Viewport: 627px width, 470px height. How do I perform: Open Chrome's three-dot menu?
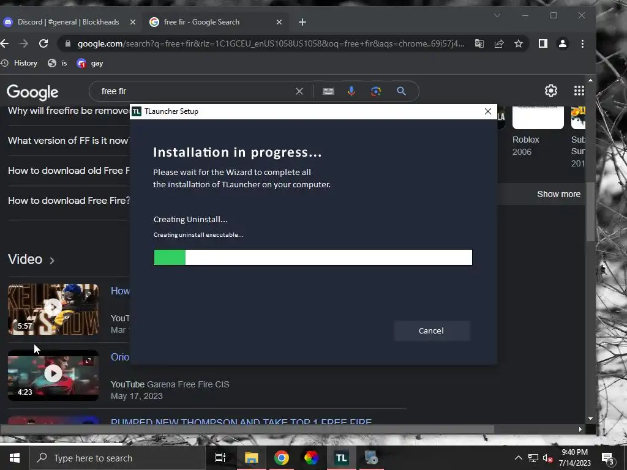point(583,43)
